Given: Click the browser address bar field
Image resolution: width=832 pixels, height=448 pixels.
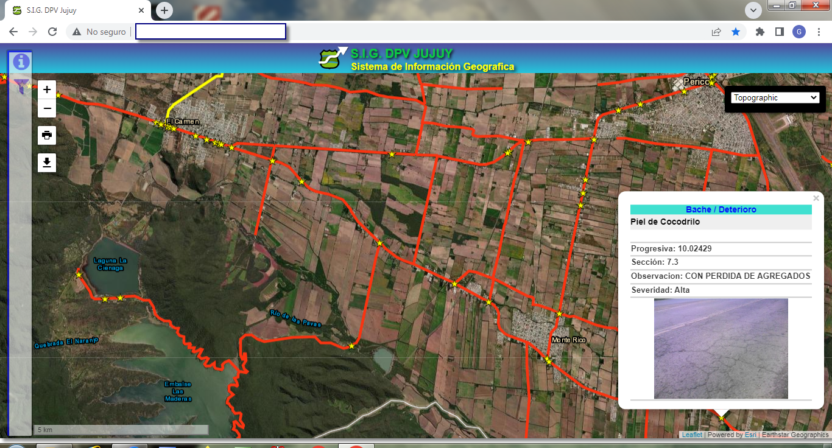Looking at the screenshot, I should point(210,32).
